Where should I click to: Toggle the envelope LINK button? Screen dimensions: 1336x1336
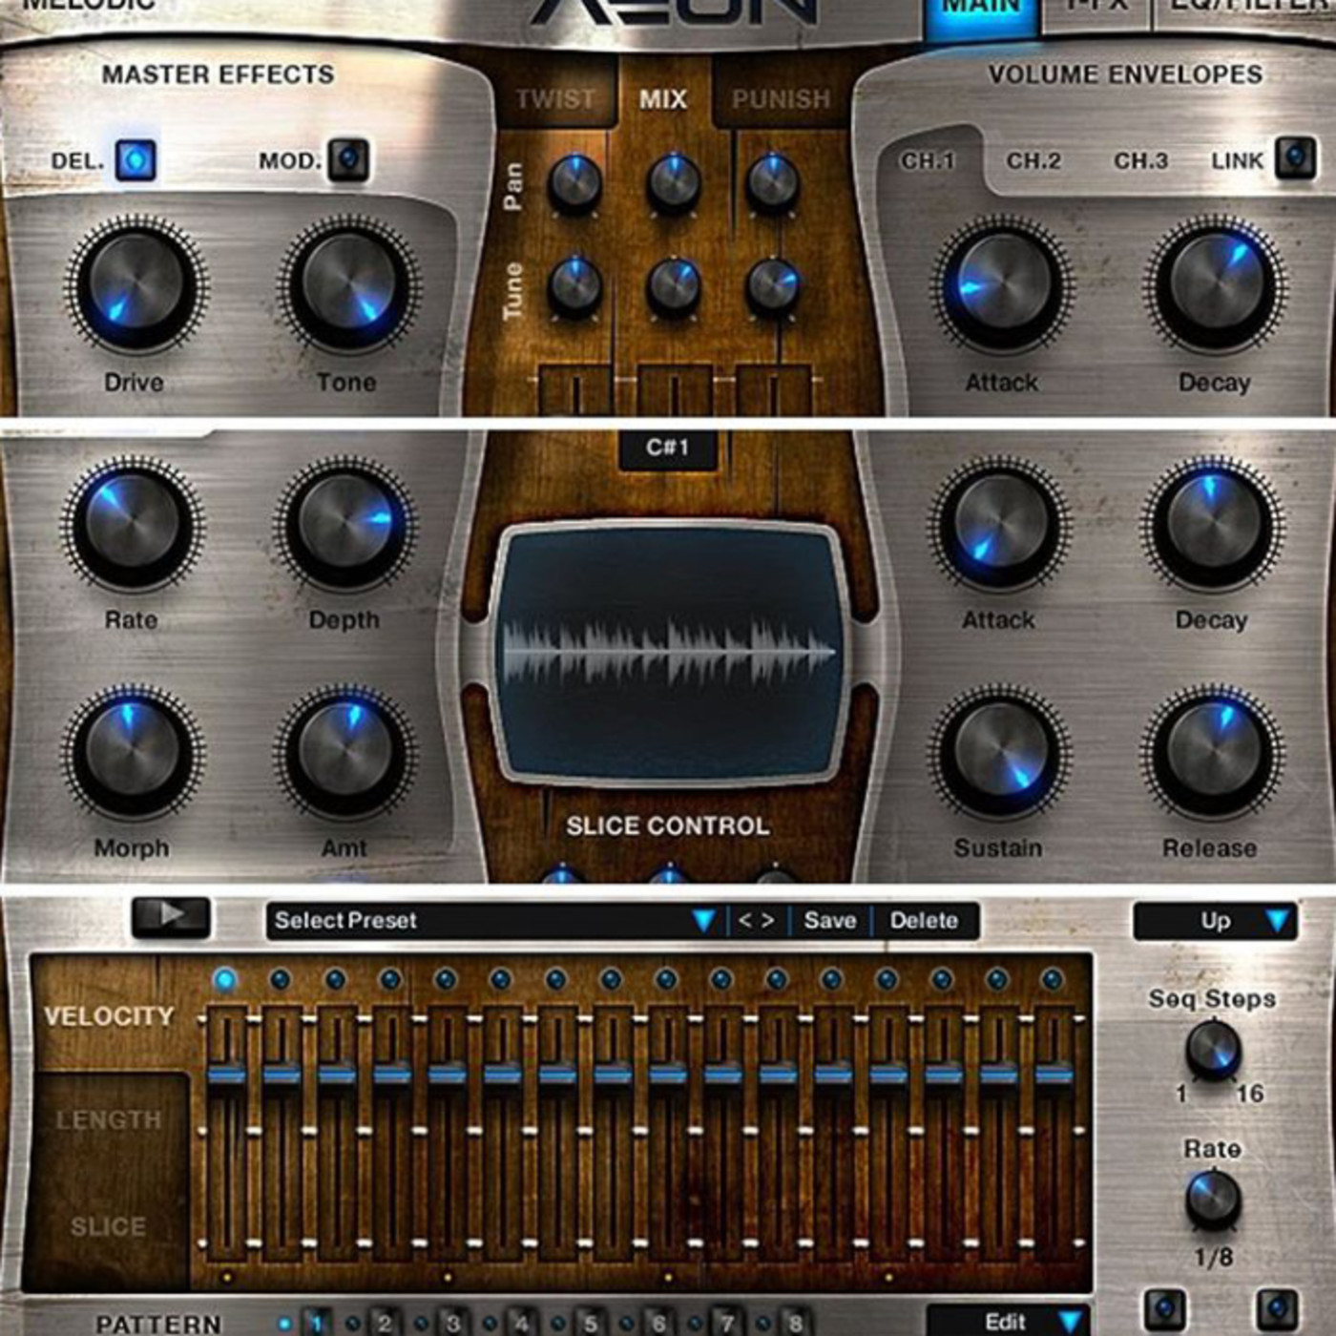(x=1295, y=157)
